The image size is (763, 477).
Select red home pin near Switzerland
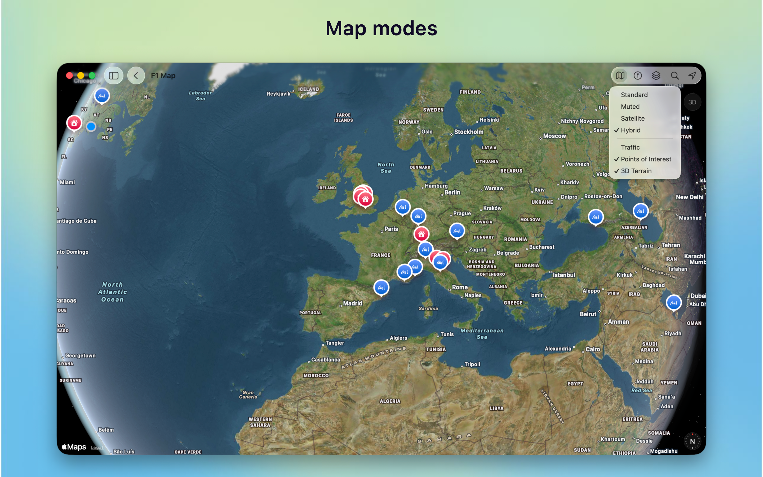tap(421, 234)
